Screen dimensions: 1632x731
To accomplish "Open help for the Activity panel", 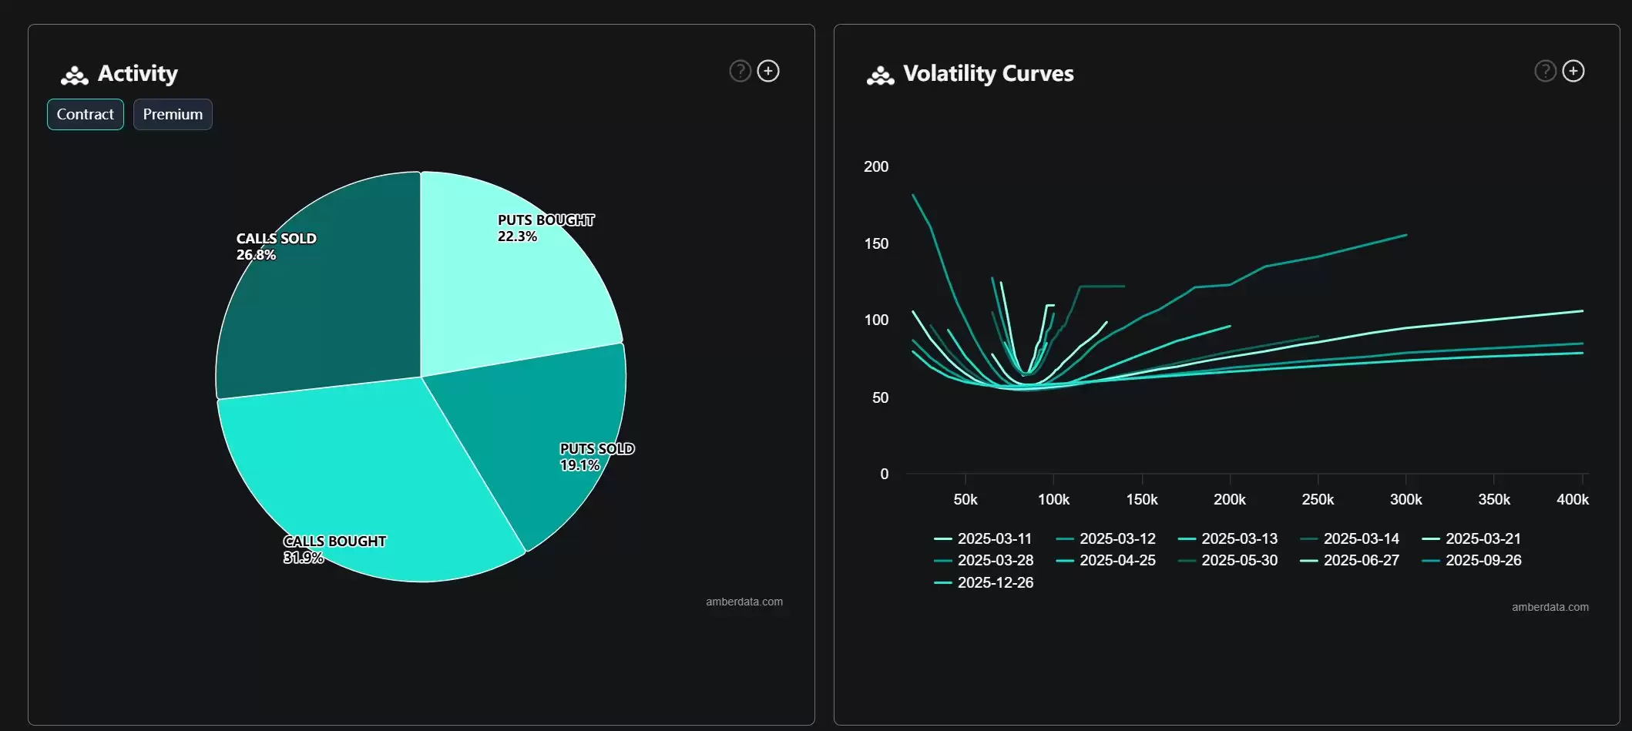I will click(x=740, y=72).
